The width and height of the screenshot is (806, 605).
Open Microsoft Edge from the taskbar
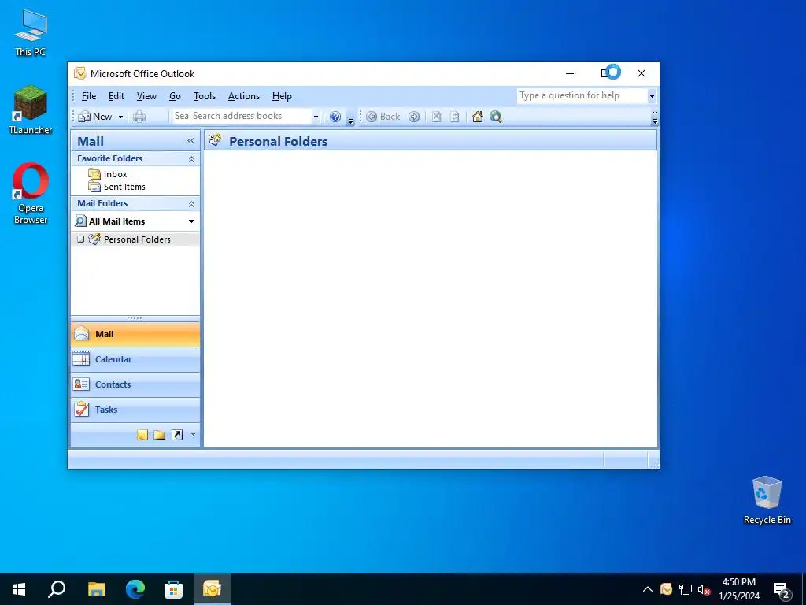click(135, 589)
